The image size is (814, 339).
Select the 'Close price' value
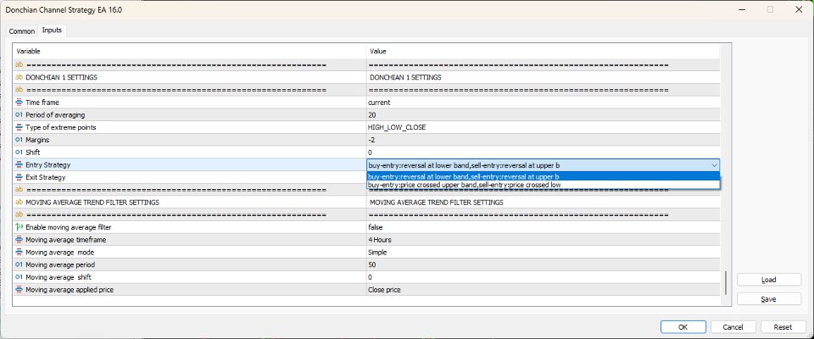click(x=543, y=290)
